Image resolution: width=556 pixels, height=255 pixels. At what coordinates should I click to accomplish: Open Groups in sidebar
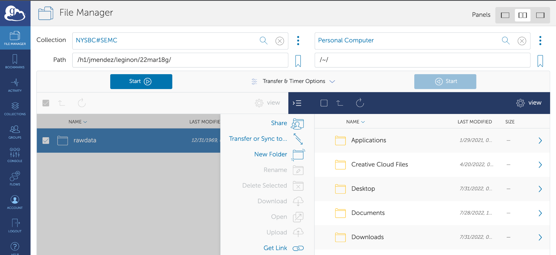15,132
